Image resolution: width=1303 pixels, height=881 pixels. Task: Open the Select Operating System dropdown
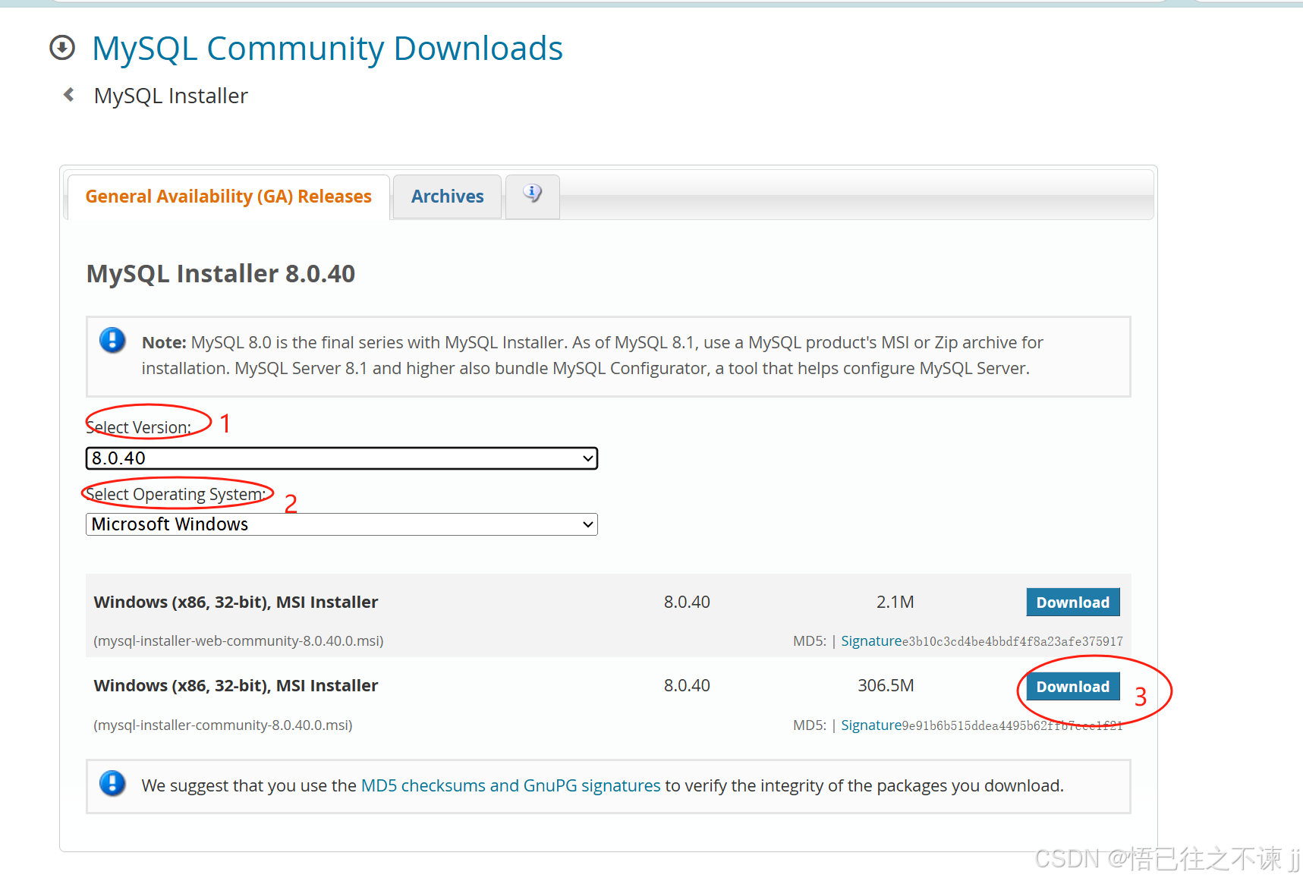click(341, 524)
